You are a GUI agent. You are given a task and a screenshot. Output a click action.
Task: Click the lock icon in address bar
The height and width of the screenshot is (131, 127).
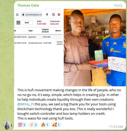point(23,15)
